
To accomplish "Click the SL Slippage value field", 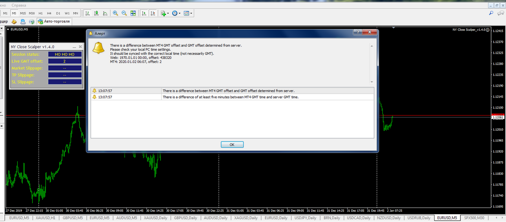I will [x=65, y=82].
